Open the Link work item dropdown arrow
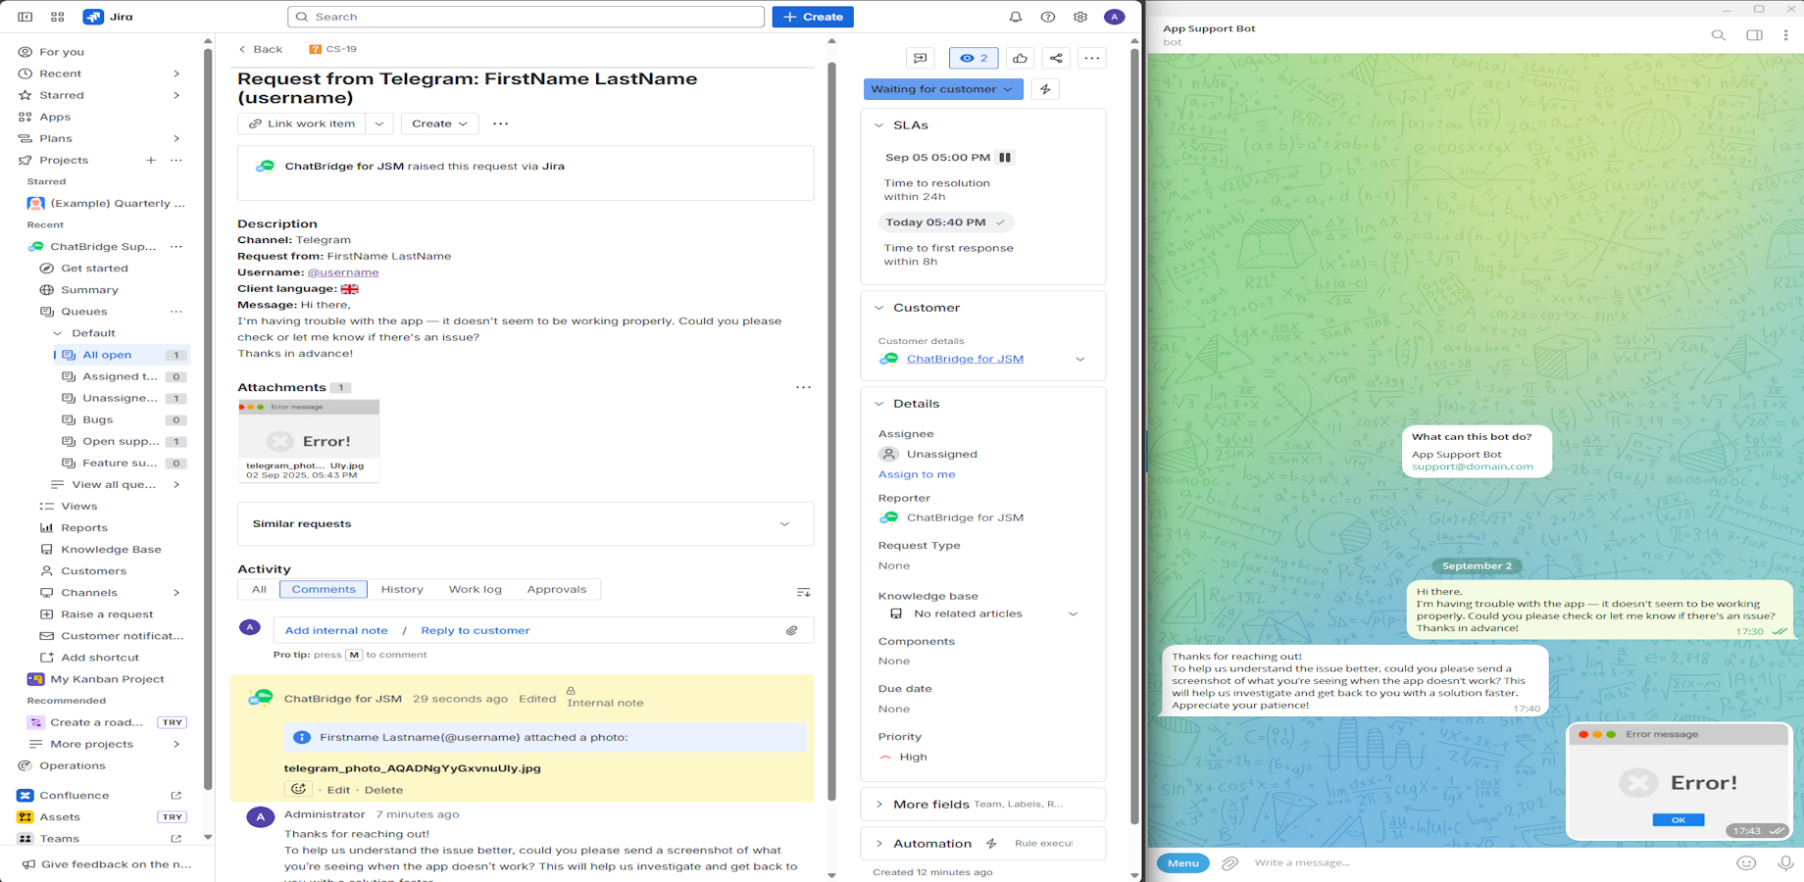Screen dimensions: 1804x882 pyautogui.click(x=379, y=123)
